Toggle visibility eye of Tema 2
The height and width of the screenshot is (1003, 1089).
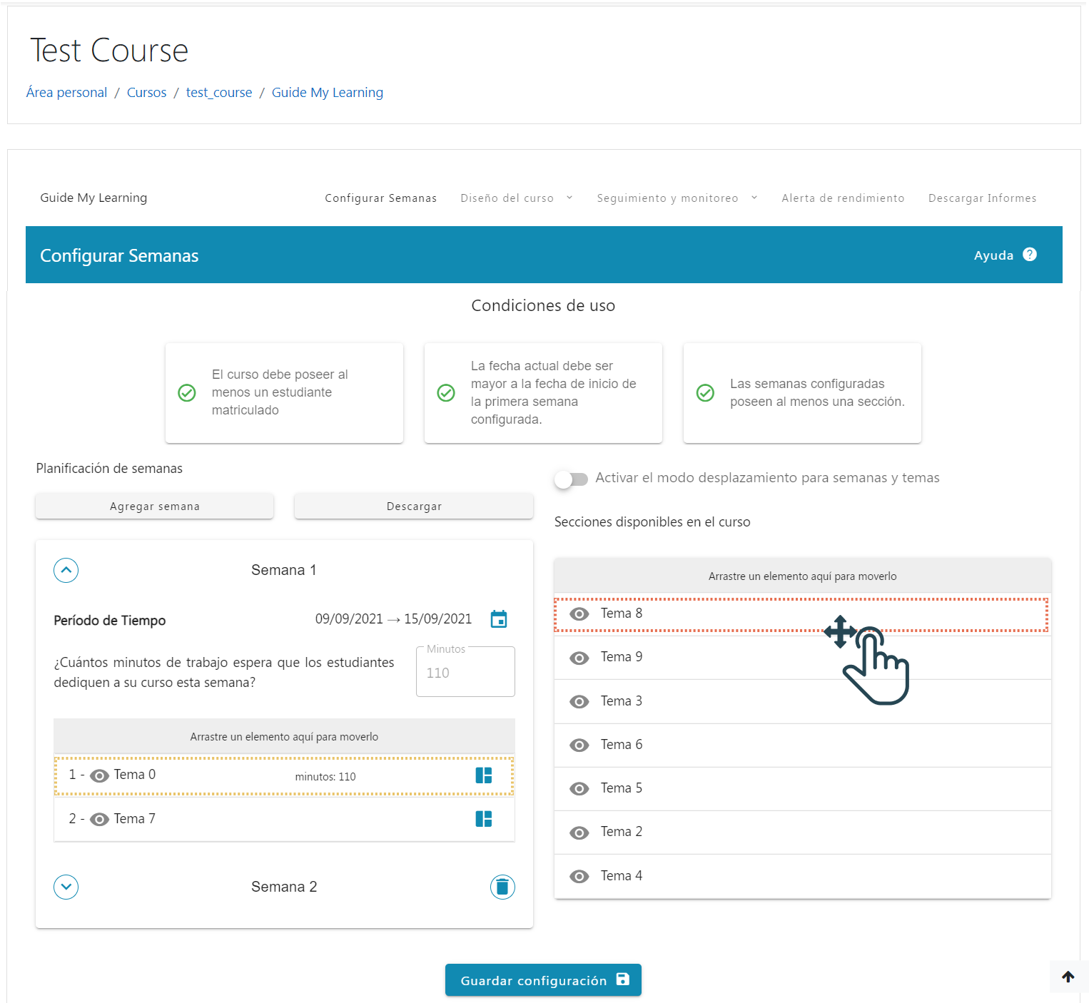[x=579, y=833]
